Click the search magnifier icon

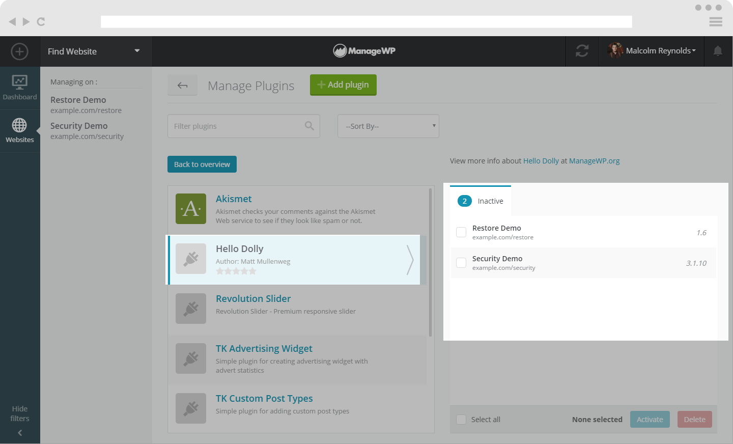[309, 126]
